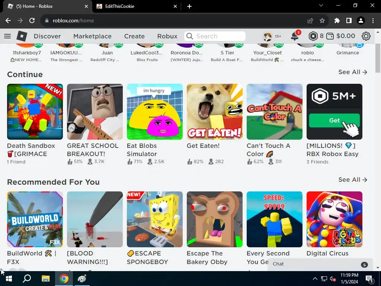Click the muted volume tray icon
The height and width of the screenshot is (286, 381).
(332, 279)
